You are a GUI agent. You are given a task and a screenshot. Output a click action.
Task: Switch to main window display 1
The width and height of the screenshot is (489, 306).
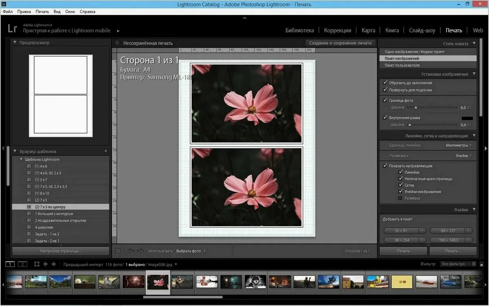11,264
